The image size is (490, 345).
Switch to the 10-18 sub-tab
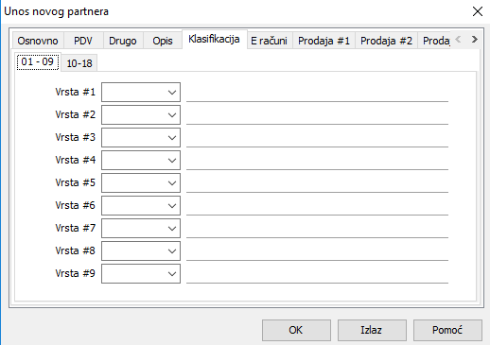click(x=79, y=63)
